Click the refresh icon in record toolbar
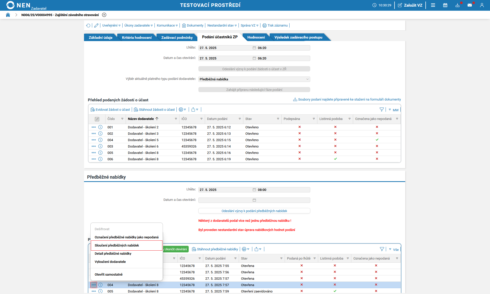This screenshot has width=490, height=294. pyautogui.click(x=88, y=26)
